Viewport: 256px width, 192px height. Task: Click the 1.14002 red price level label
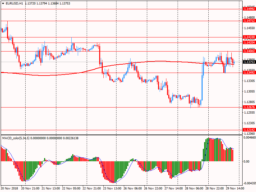tap(249, 51)
